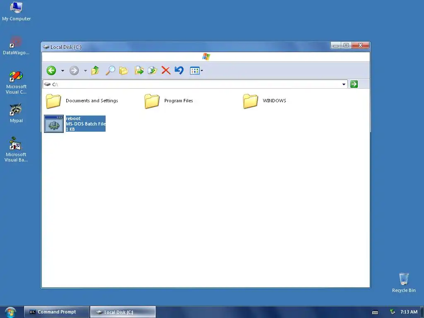The height and width of the screenshot is (318, 424).
Task: Delete the selected item with red X
Action: [166, 70]
